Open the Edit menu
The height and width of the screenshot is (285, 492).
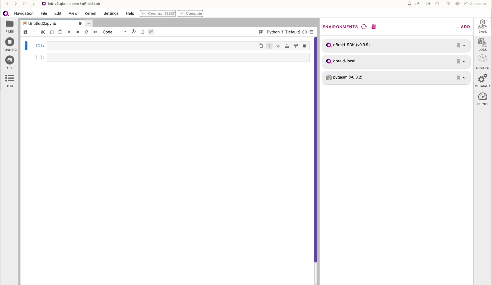(x=58, y=13)
